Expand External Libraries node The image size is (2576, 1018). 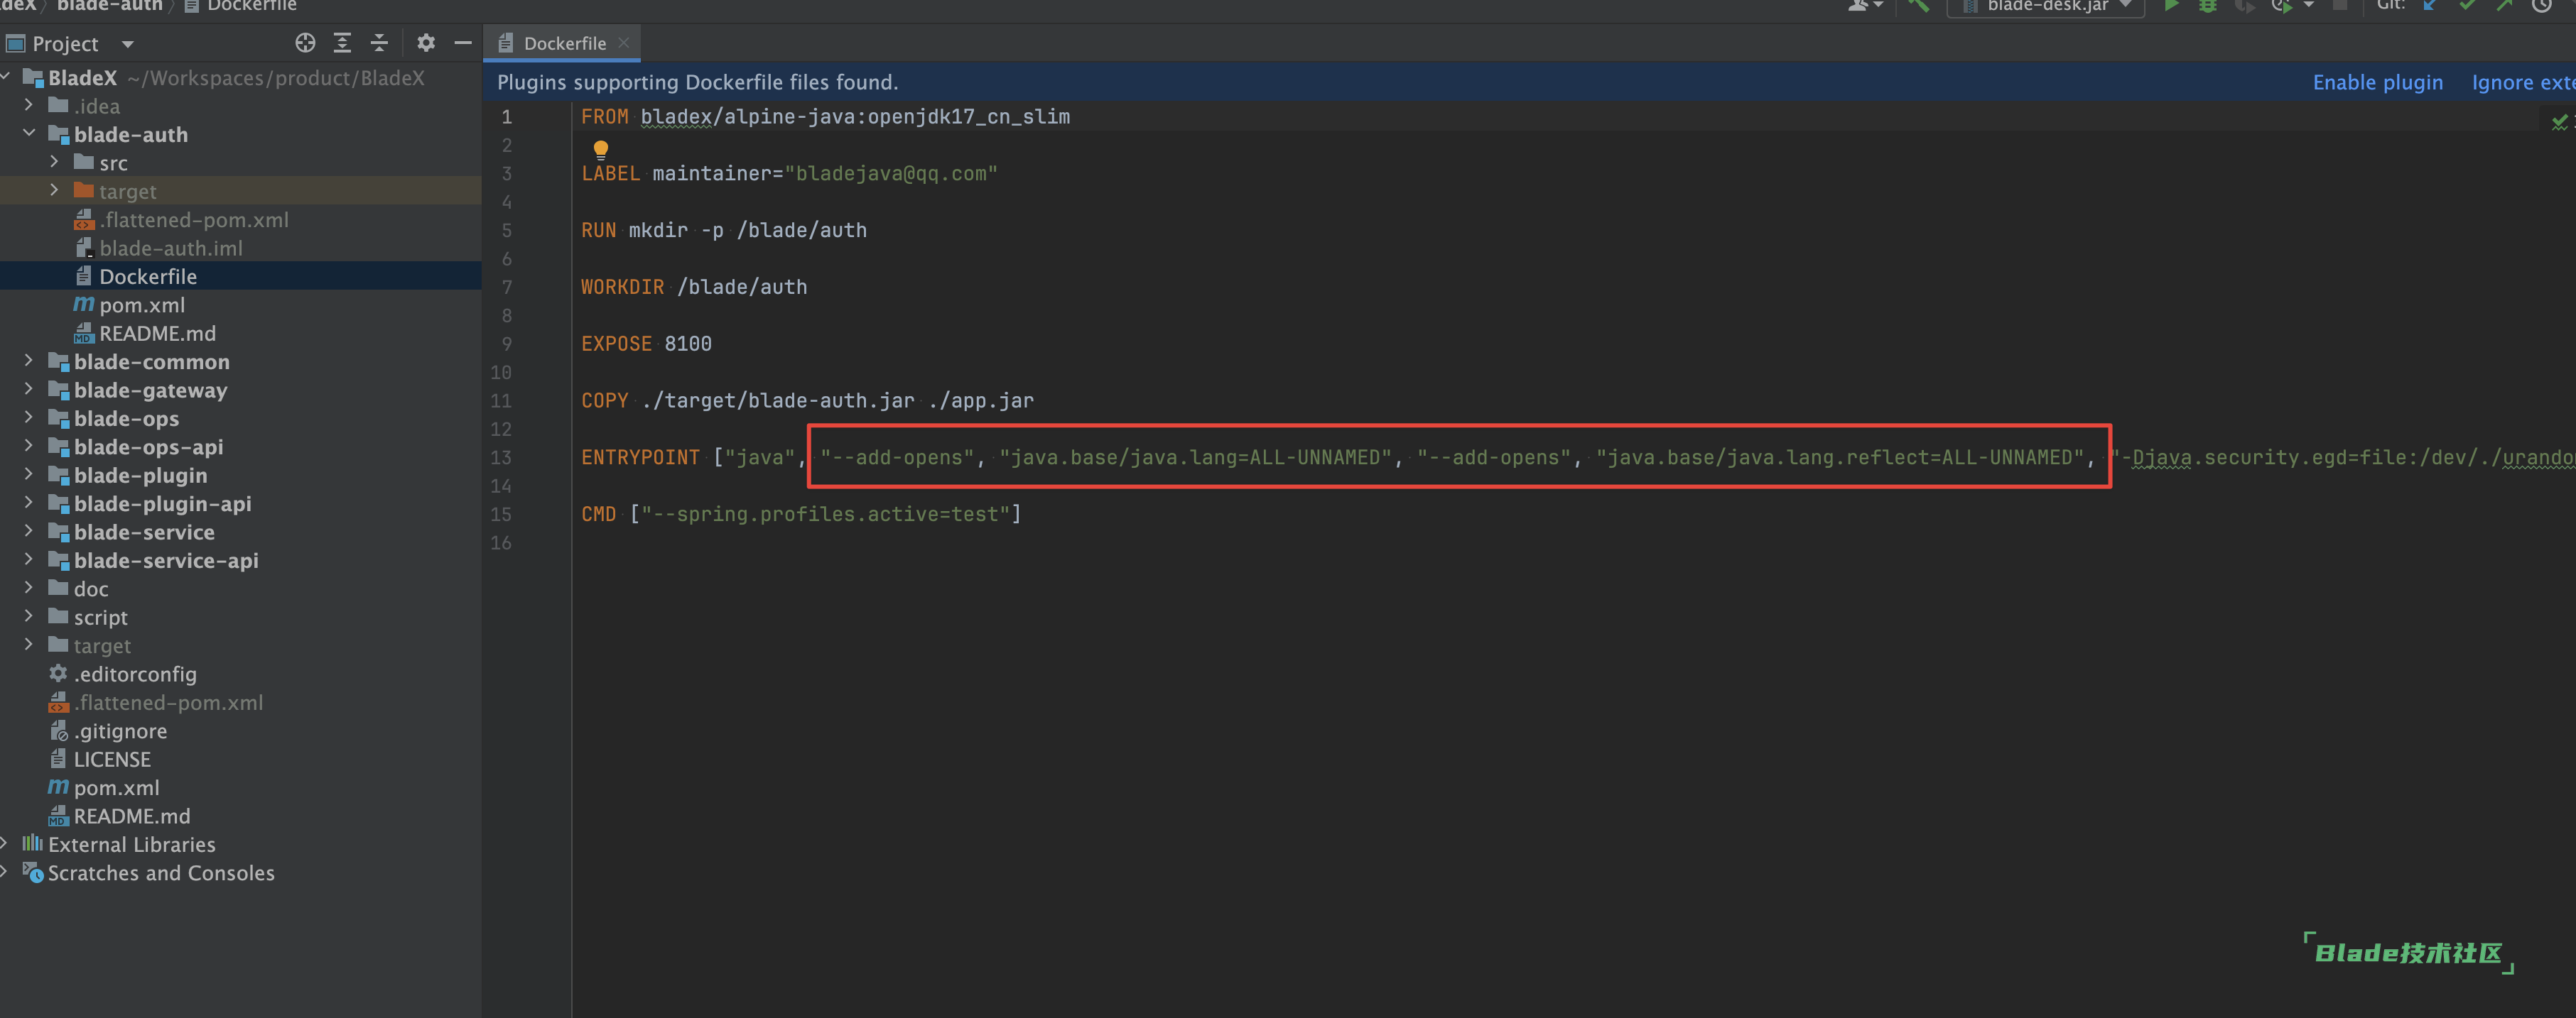[5, 843]
